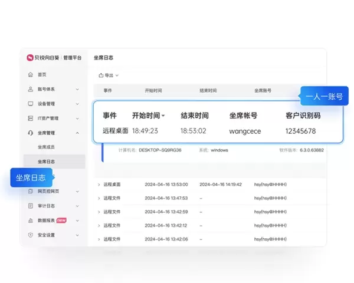Click the 设备管理 monitor icon
Image resolution: width=354 pixels, height=283 pixels.
30,103
